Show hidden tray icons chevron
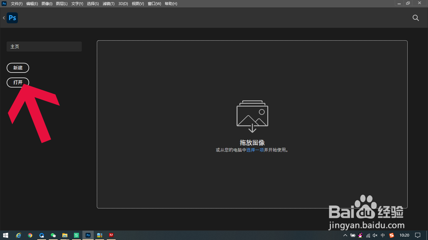428x240 pixels. point(345,235)
